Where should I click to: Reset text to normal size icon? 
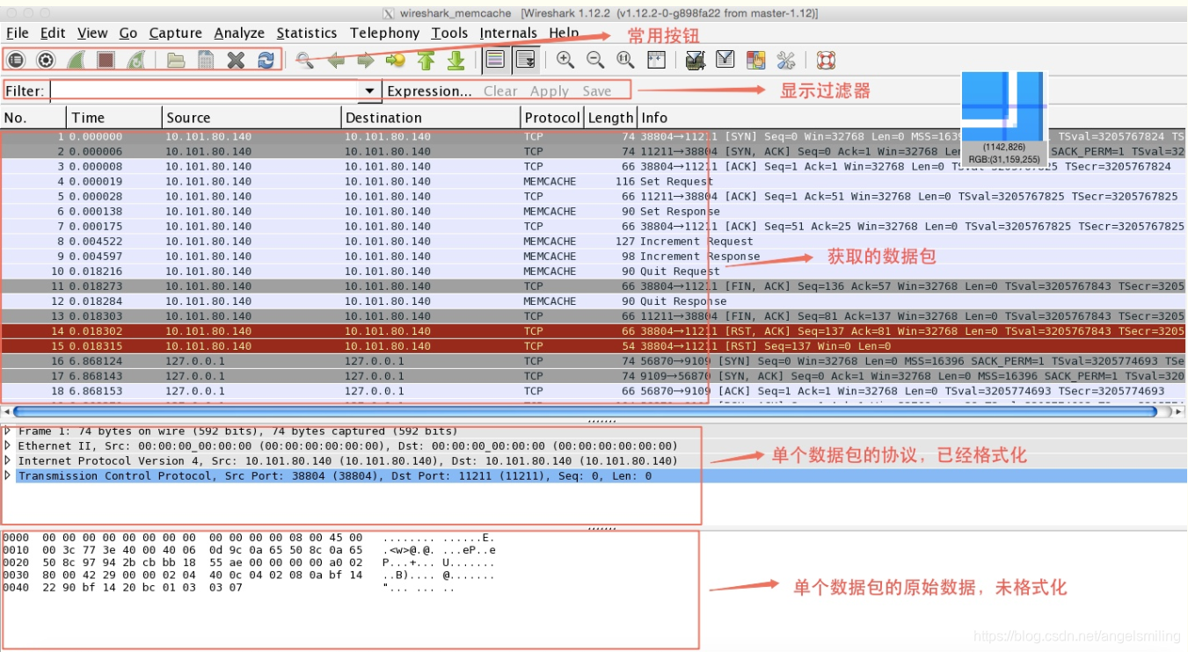[625, 61]
